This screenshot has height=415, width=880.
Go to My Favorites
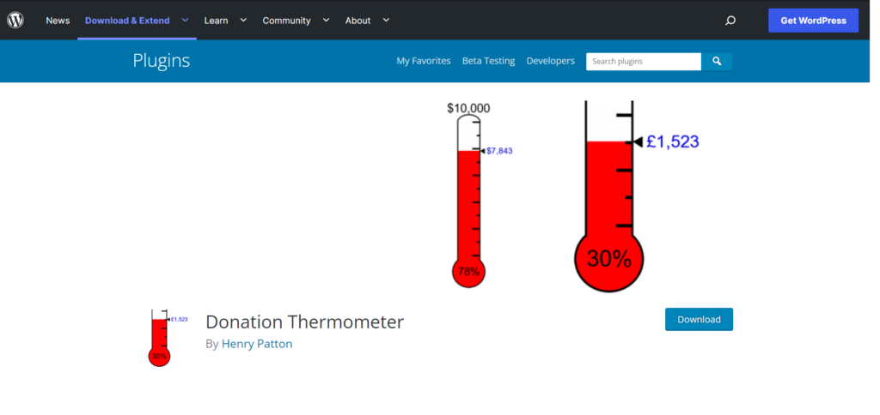point(424,61)
